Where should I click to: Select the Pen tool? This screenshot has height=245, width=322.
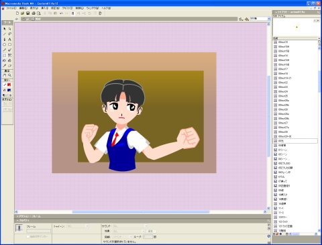point(5,40)
